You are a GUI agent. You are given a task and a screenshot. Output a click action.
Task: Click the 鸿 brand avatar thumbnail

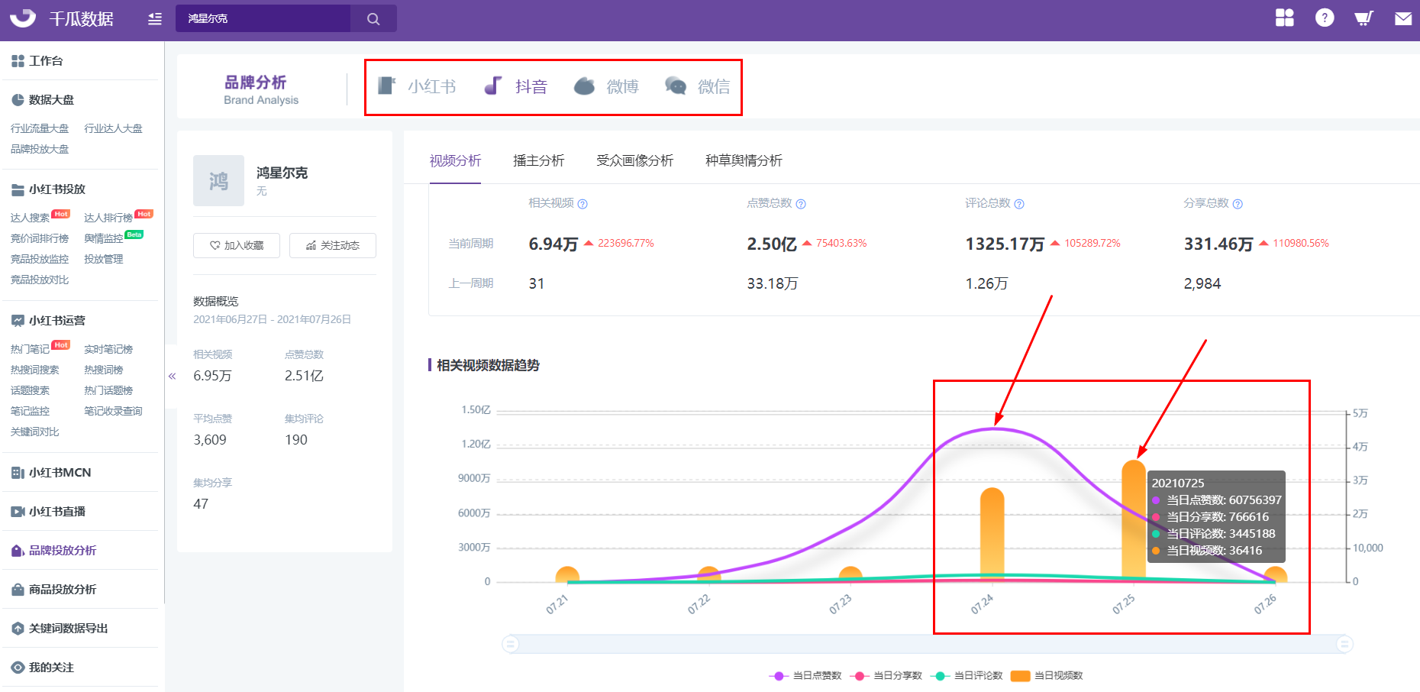point(218,181)
